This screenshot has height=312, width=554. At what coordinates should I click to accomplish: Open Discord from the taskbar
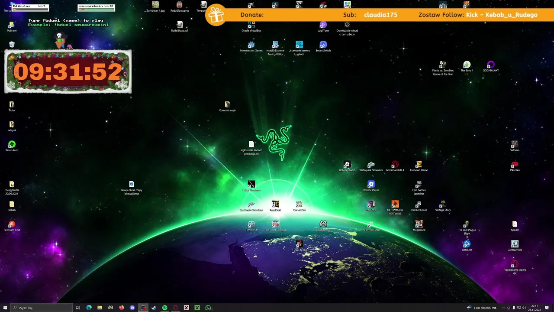pos(132,308)
